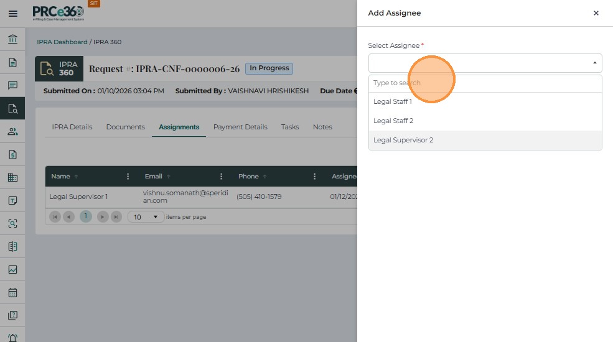
Task: Open the highlighted document search sidebar icon
Action: click(x=12, y=108)
